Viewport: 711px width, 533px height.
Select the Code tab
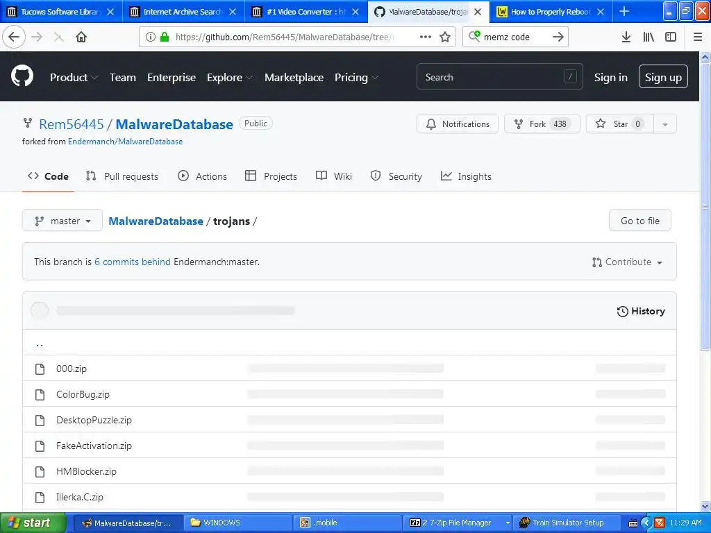click(x=48, y=176)
